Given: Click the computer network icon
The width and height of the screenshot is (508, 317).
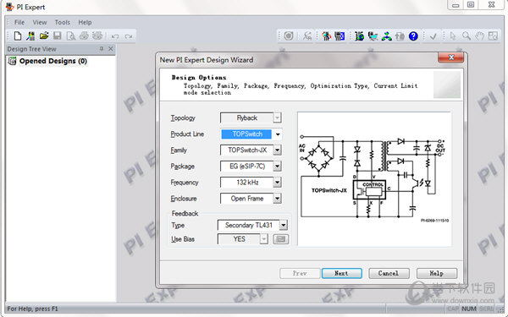Looking at the screenshot, I should [373, 36].
